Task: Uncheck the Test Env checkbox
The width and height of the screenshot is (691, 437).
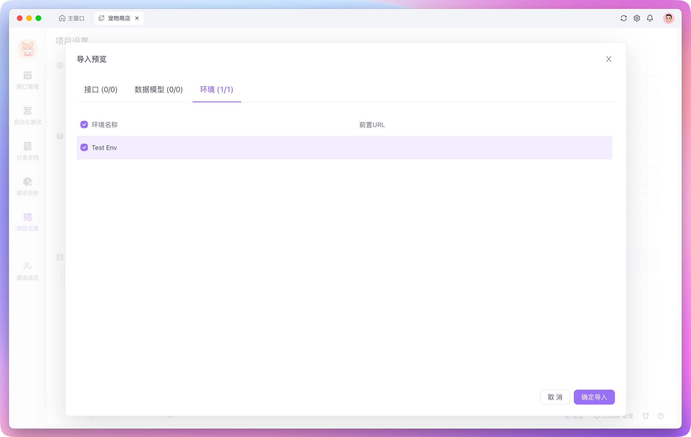Action: point(84,147)
